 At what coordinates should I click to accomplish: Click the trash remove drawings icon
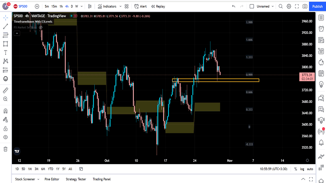[5, 149]
